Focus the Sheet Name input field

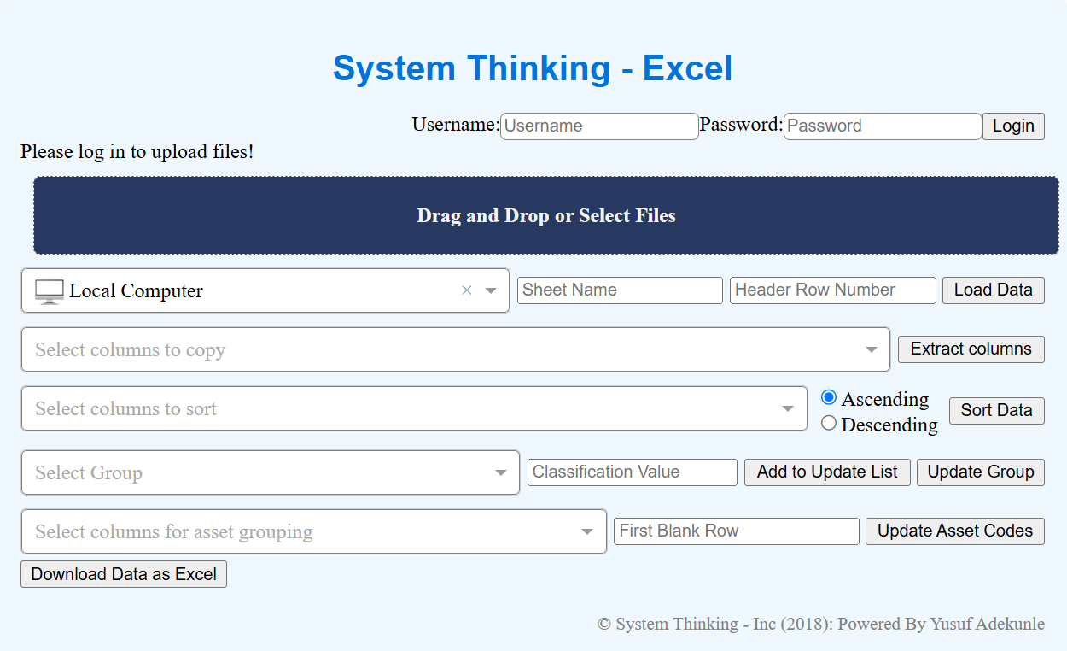pyautogui.click(x=620, y=290)
